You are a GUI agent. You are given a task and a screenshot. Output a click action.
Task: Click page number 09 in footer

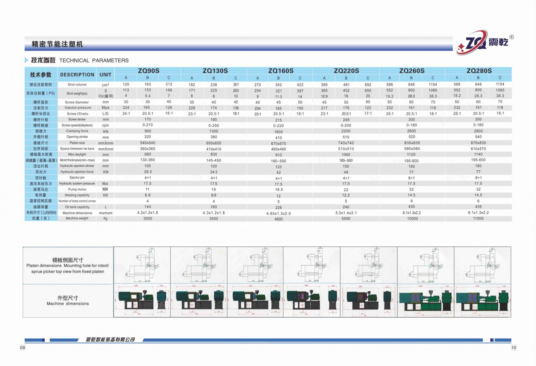(23, 348)
